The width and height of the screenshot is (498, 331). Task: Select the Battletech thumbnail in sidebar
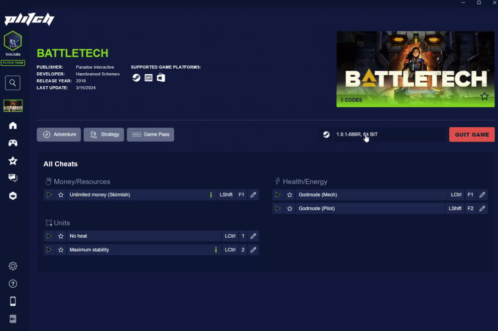13,106
